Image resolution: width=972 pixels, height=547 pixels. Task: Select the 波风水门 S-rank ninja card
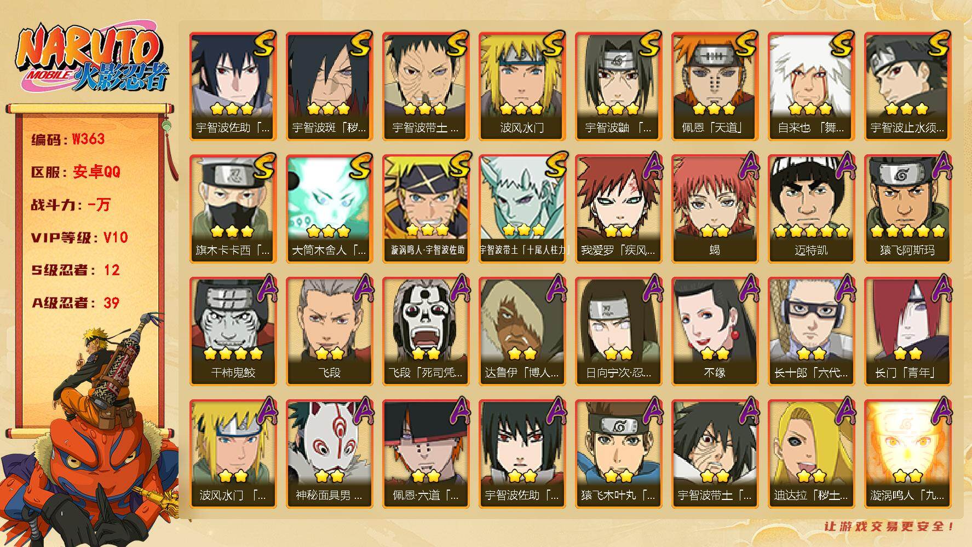tap(522, 86)
